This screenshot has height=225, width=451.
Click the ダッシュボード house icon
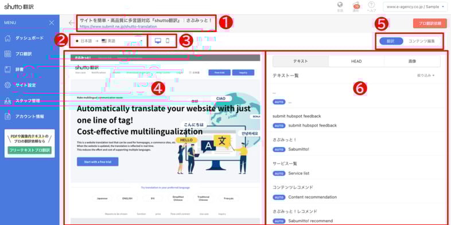click(x=8, y=38)
